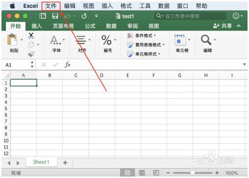Expand the copy options dropdown arrow
The height and width of the screenshot is (178, 249).
click(x=38, y=45)
